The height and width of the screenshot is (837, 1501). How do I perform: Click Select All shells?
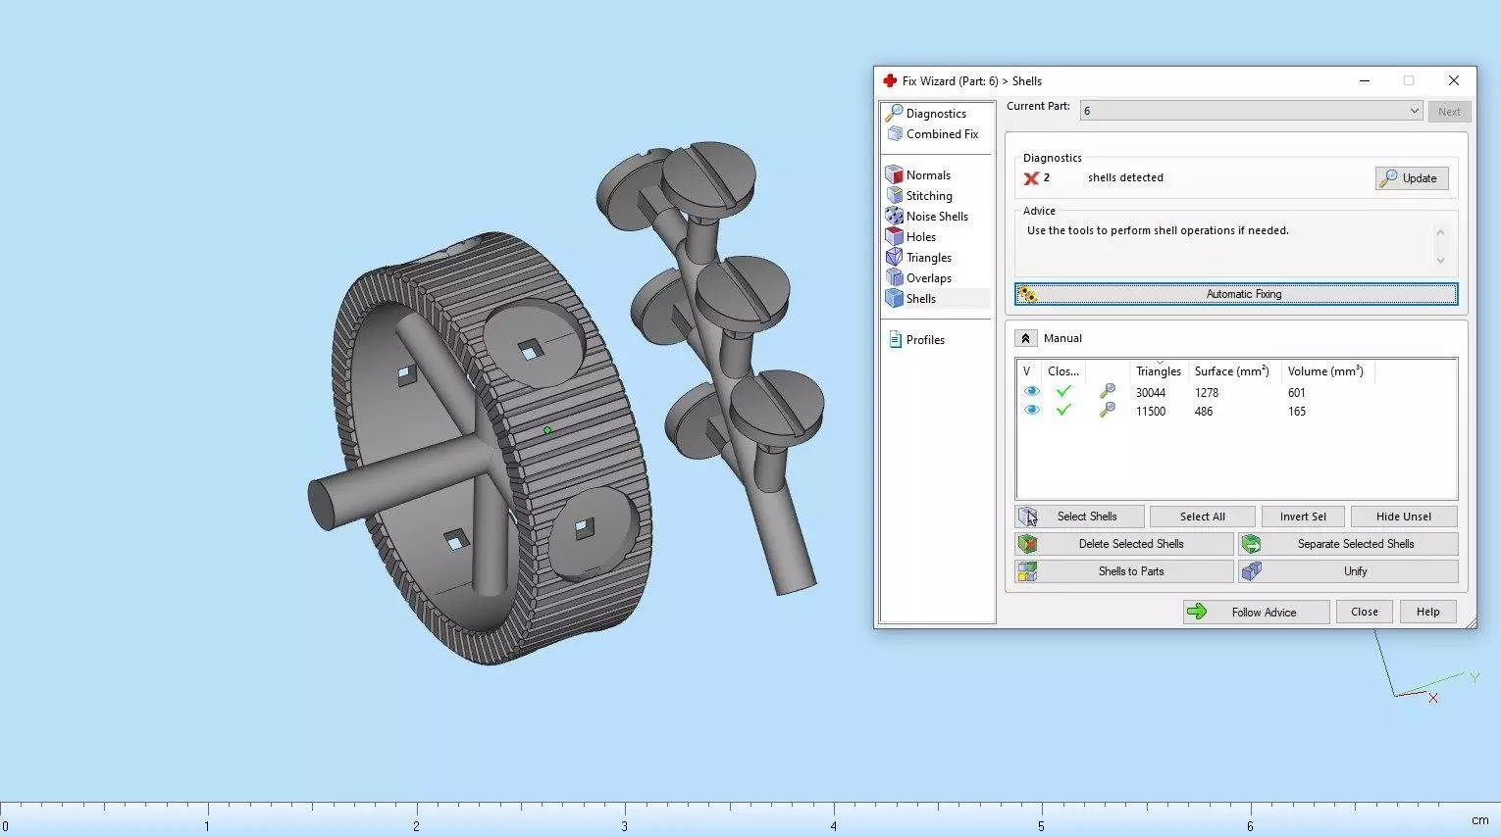click(x=1203, y=517)
